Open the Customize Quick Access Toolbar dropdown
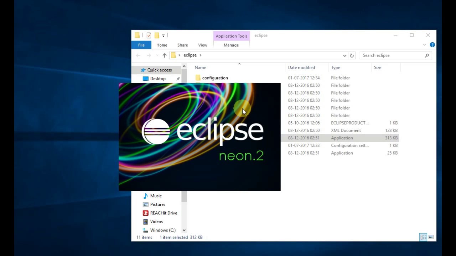 (x=164, y=36)
